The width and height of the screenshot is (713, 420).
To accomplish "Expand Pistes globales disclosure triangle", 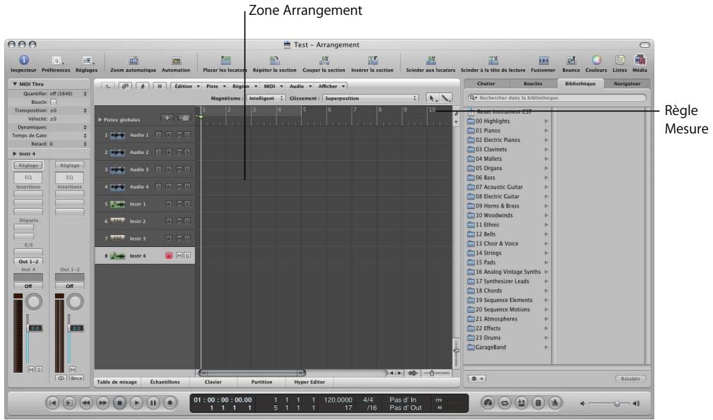I will pos(100,120).
